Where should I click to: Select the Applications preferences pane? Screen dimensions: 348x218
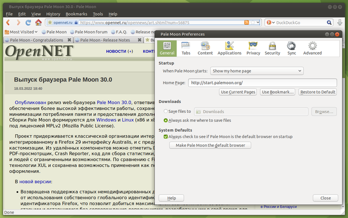point(229,48)
